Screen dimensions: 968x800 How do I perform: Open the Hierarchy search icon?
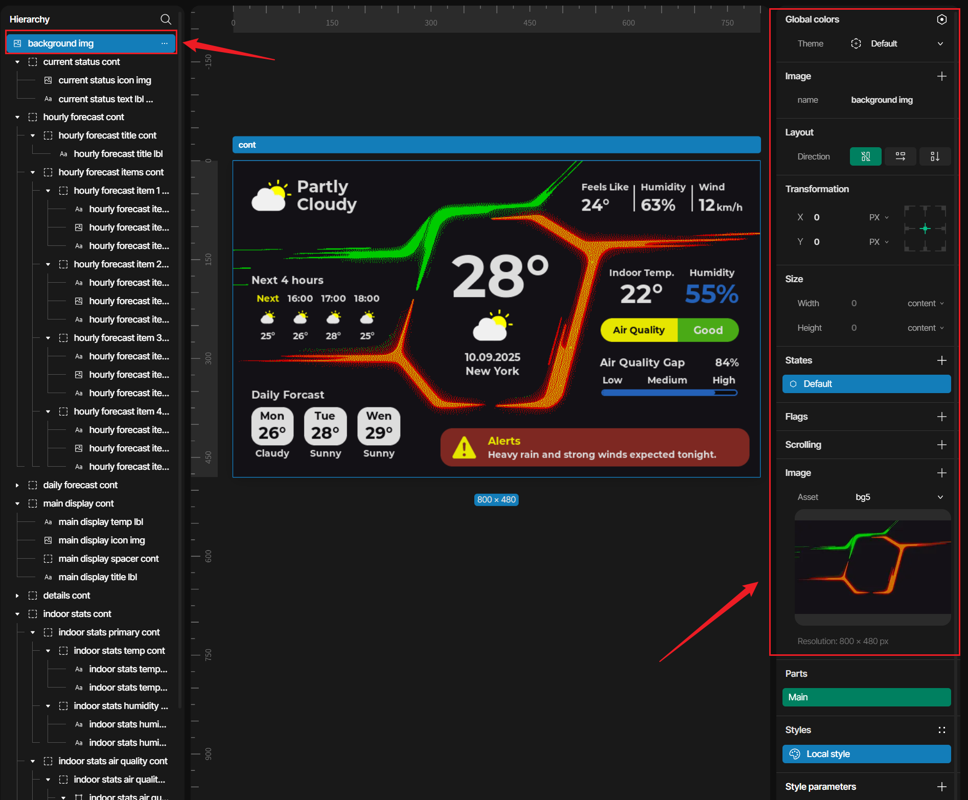[x=166, y=19]
